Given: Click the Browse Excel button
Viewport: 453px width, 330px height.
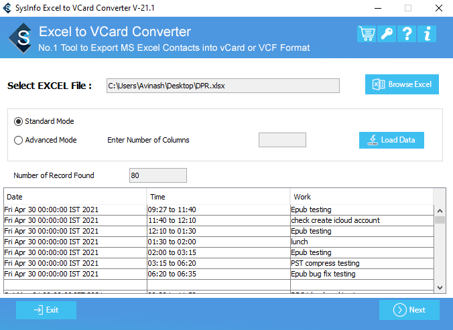Looking at the screenshot, I should pyautogui.click(x=402, y=84).
